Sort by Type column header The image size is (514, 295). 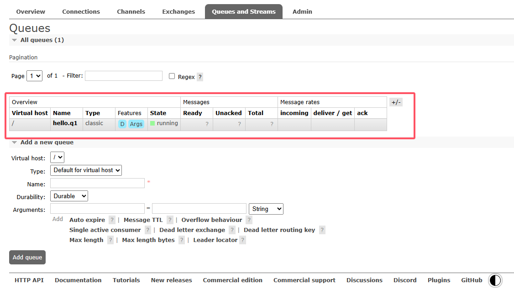(x=93, y=113)
